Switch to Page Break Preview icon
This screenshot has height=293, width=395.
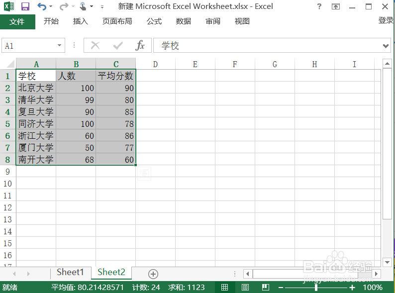(x=266, y=287)
